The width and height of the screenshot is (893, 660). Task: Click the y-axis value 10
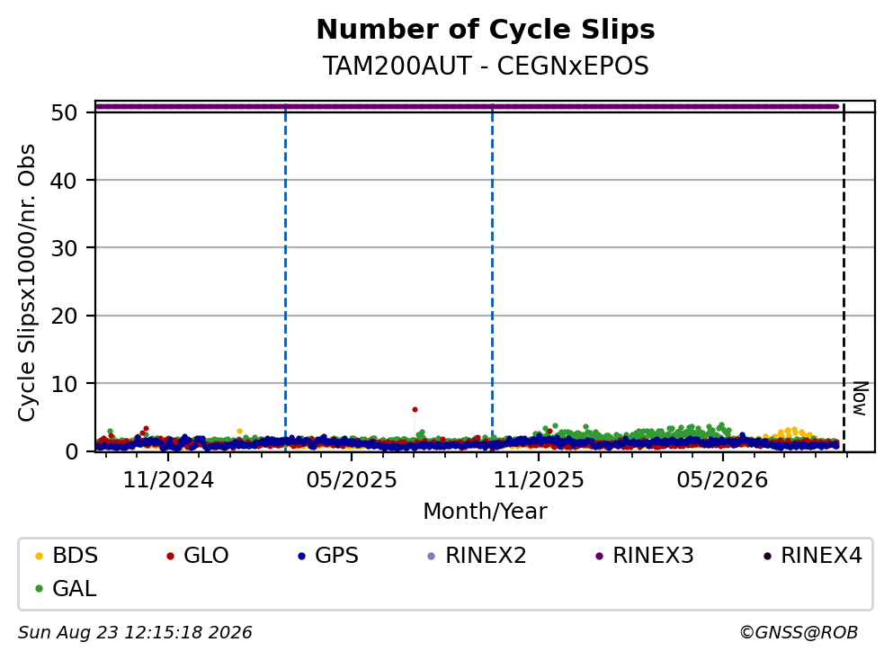pos(64,384)
